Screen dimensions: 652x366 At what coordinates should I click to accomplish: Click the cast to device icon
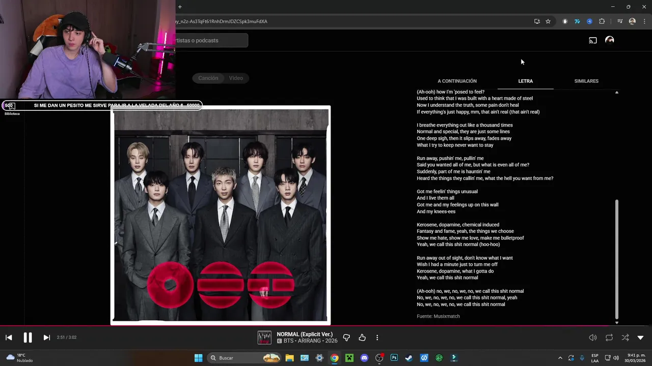pos(593,40)
